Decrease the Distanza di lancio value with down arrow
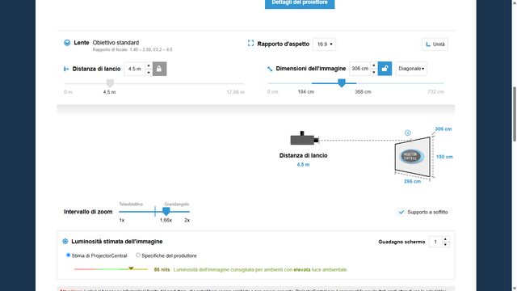 click(x=149, y=72)
